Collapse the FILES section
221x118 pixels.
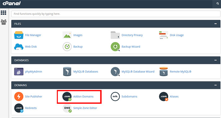pos(216,24)
